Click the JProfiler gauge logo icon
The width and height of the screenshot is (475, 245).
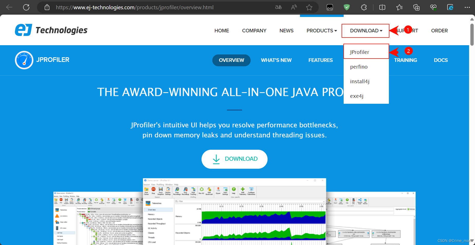click(24, 60)
